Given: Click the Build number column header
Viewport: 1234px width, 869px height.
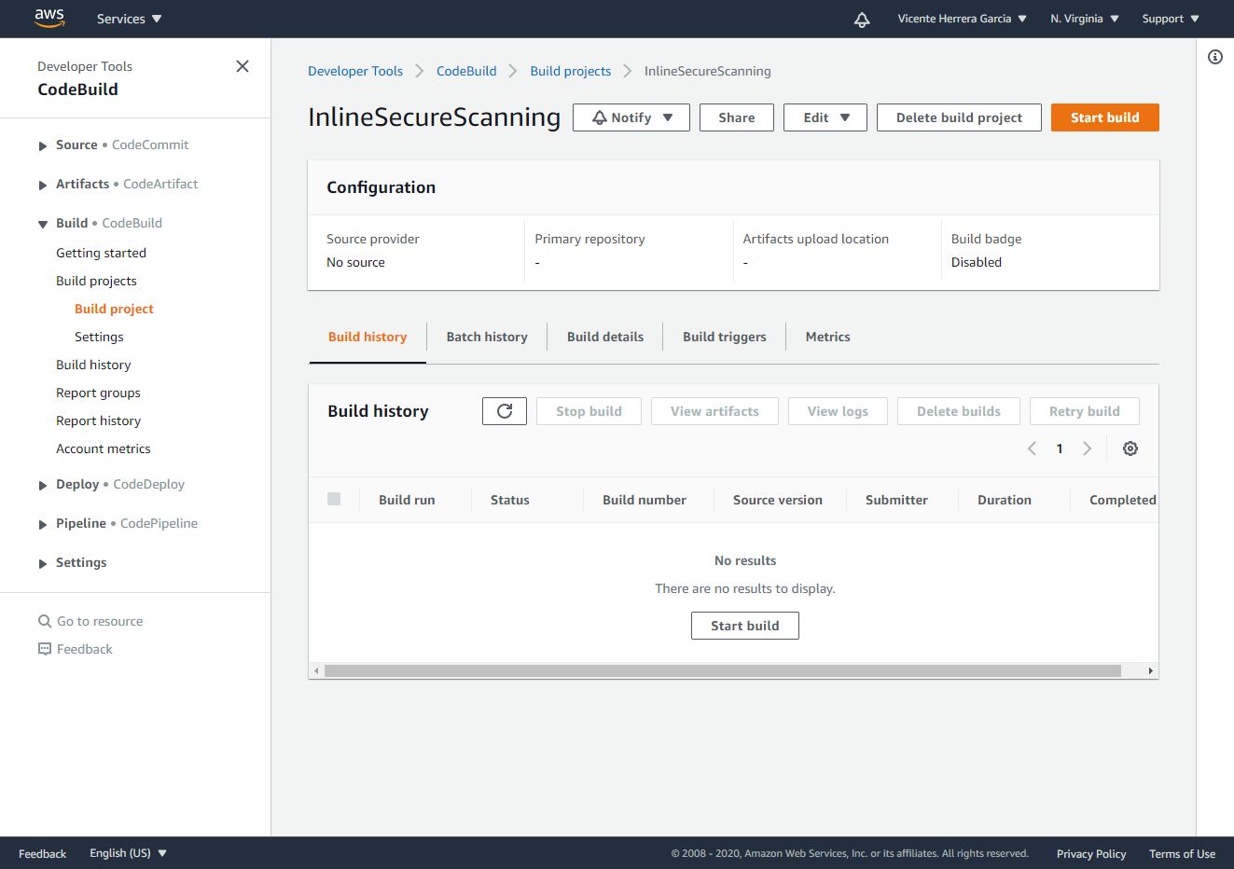Looking at the screenshot, I should point(645,500).
